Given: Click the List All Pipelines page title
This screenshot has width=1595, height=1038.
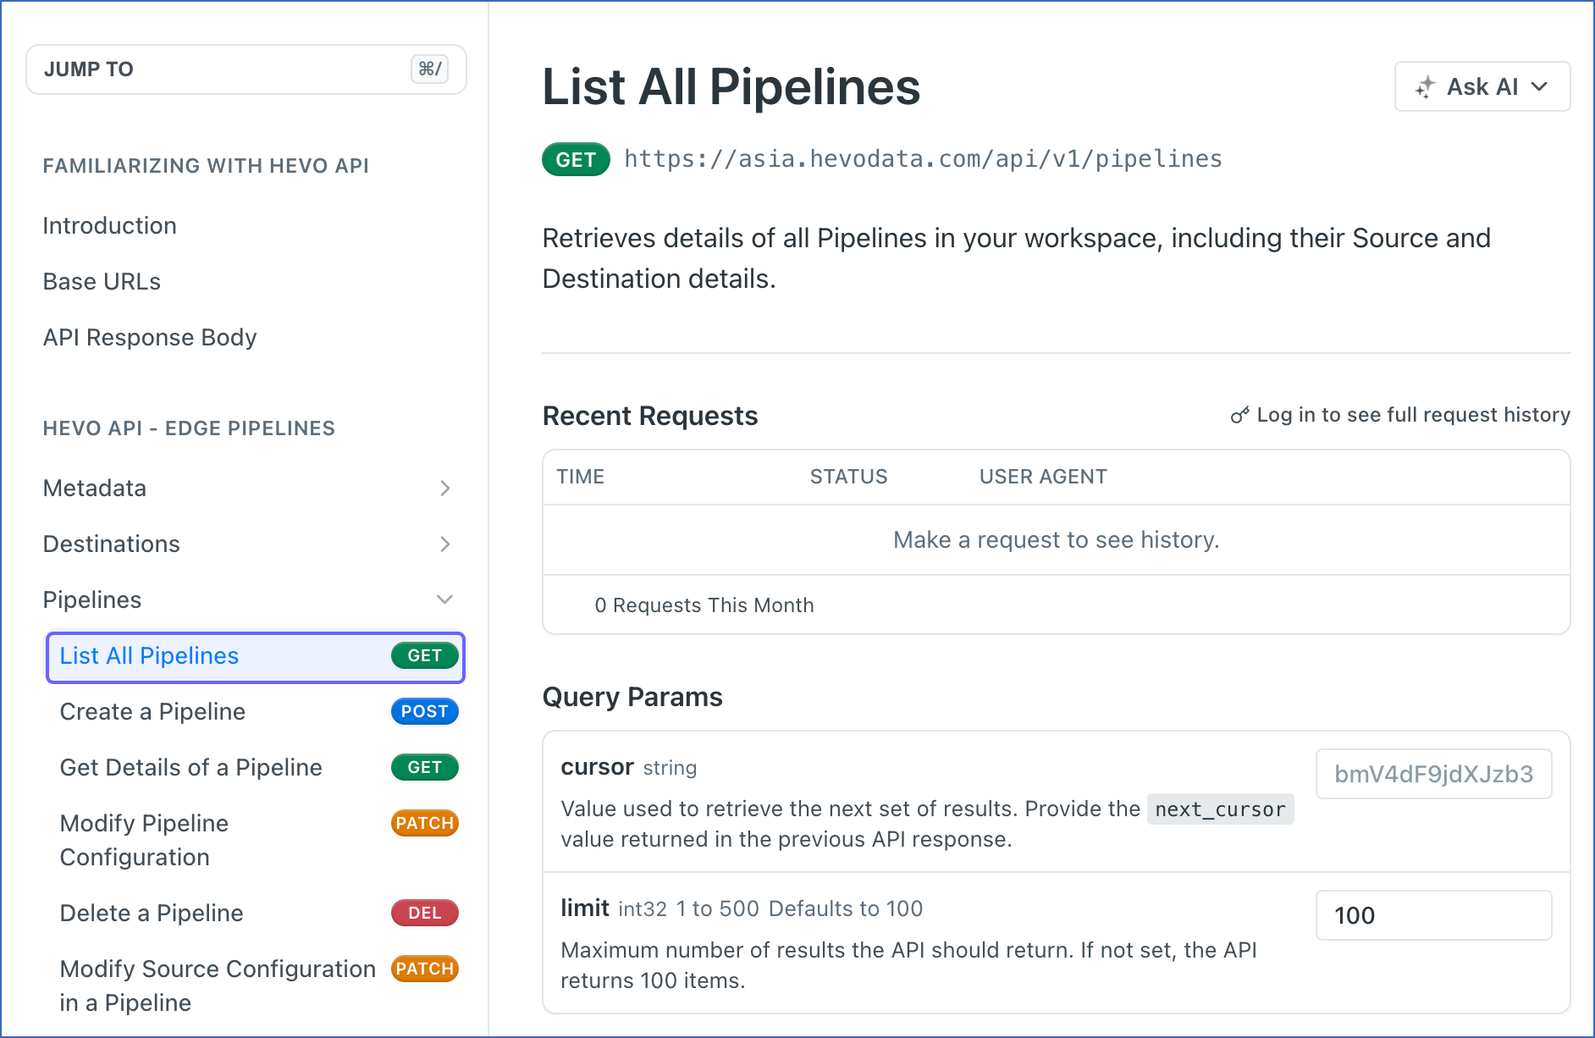Looking at the screenshot, I should 731,86.
